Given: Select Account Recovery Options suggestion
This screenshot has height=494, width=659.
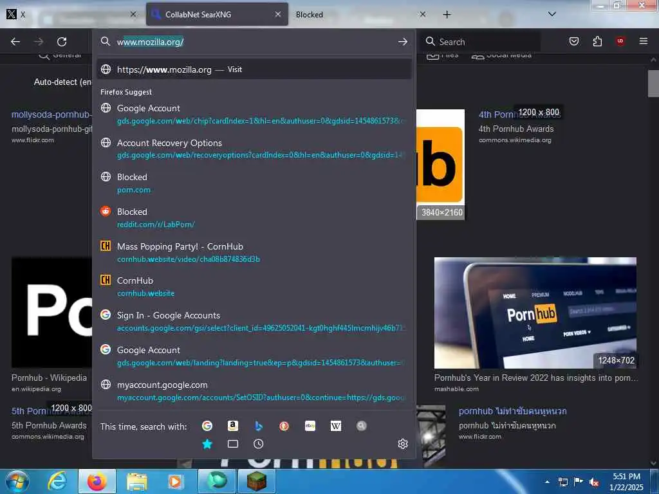Looking at the screenshot, I should (254, 149).
